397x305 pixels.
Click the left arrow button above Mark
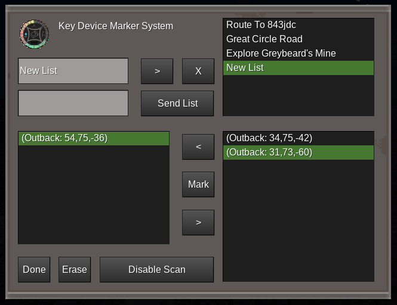click(198, 147)
